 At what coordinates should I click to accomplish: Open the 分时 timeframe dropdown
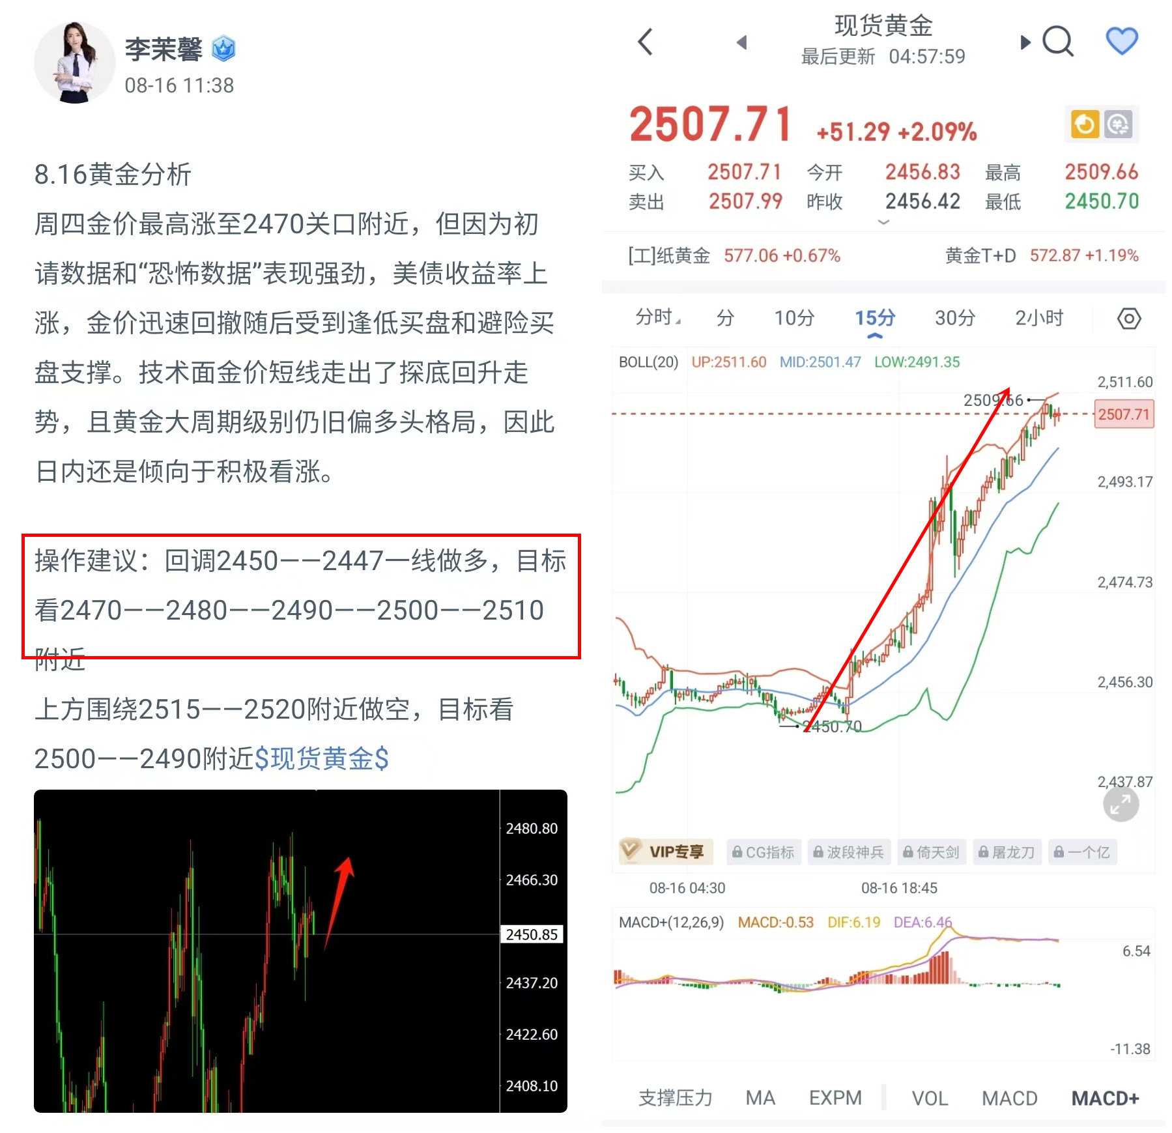click(x=658, y=317)
